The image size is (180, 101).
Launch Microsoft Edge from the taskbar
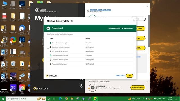click(60, 98)
